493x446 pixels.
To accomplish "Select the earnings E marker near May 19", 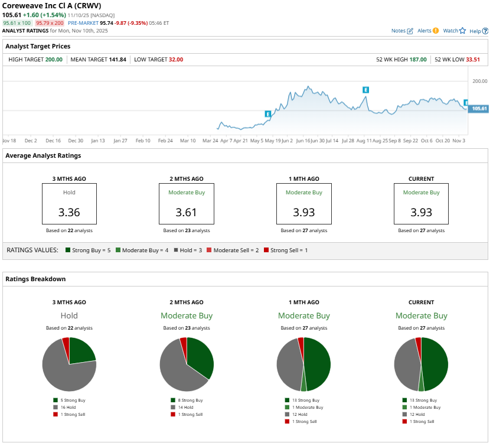I will coord(268,113).
